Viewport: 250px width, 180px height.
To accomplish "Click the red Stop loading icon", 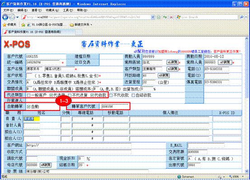I will pos(171,17).
